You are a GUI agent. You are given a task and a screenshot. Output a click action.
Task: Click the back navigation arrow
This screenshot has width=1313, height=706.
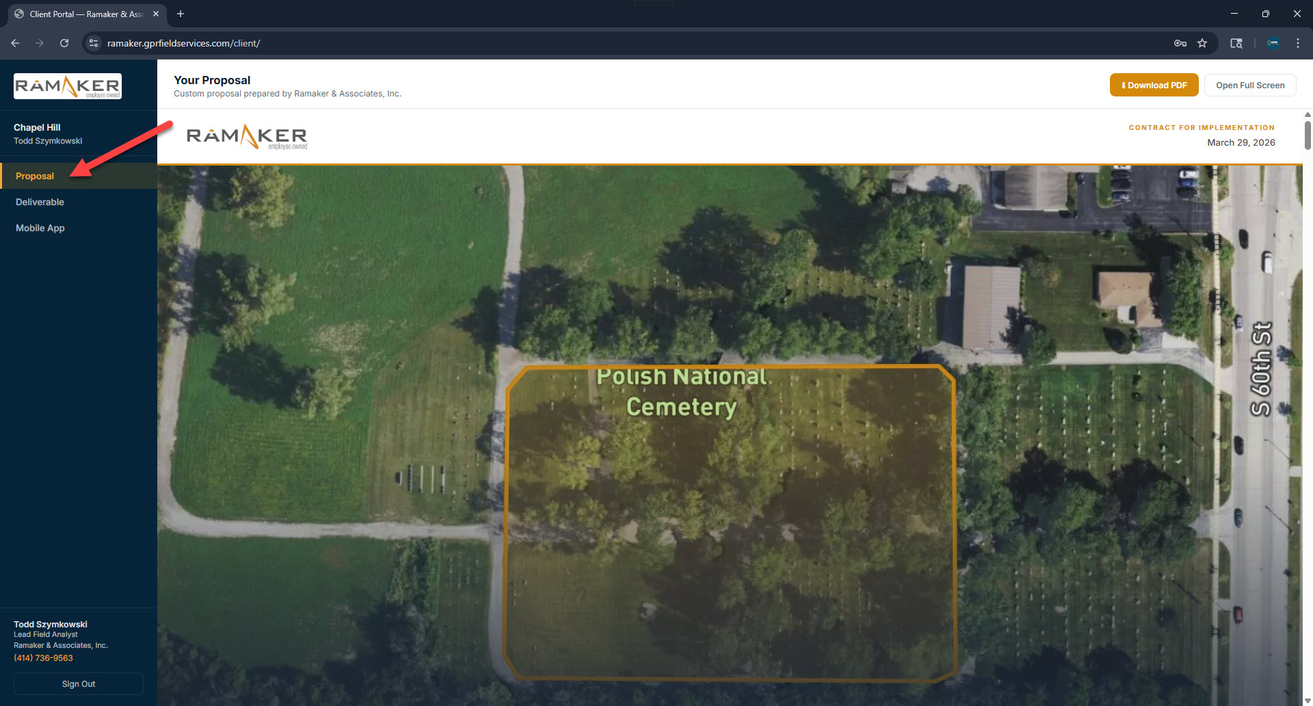point(15,42)
